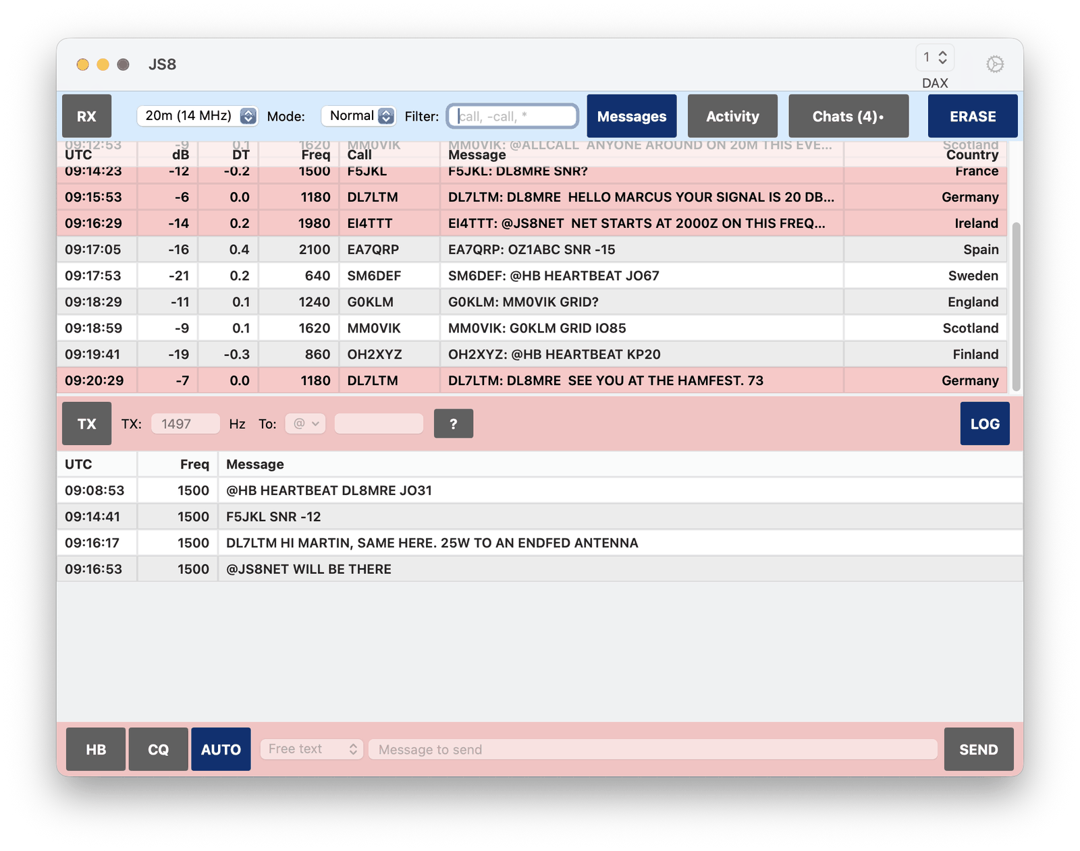Screen dimensions: 1080x851
Task: Click the yellow minimize window button
Action: [103, 65]
